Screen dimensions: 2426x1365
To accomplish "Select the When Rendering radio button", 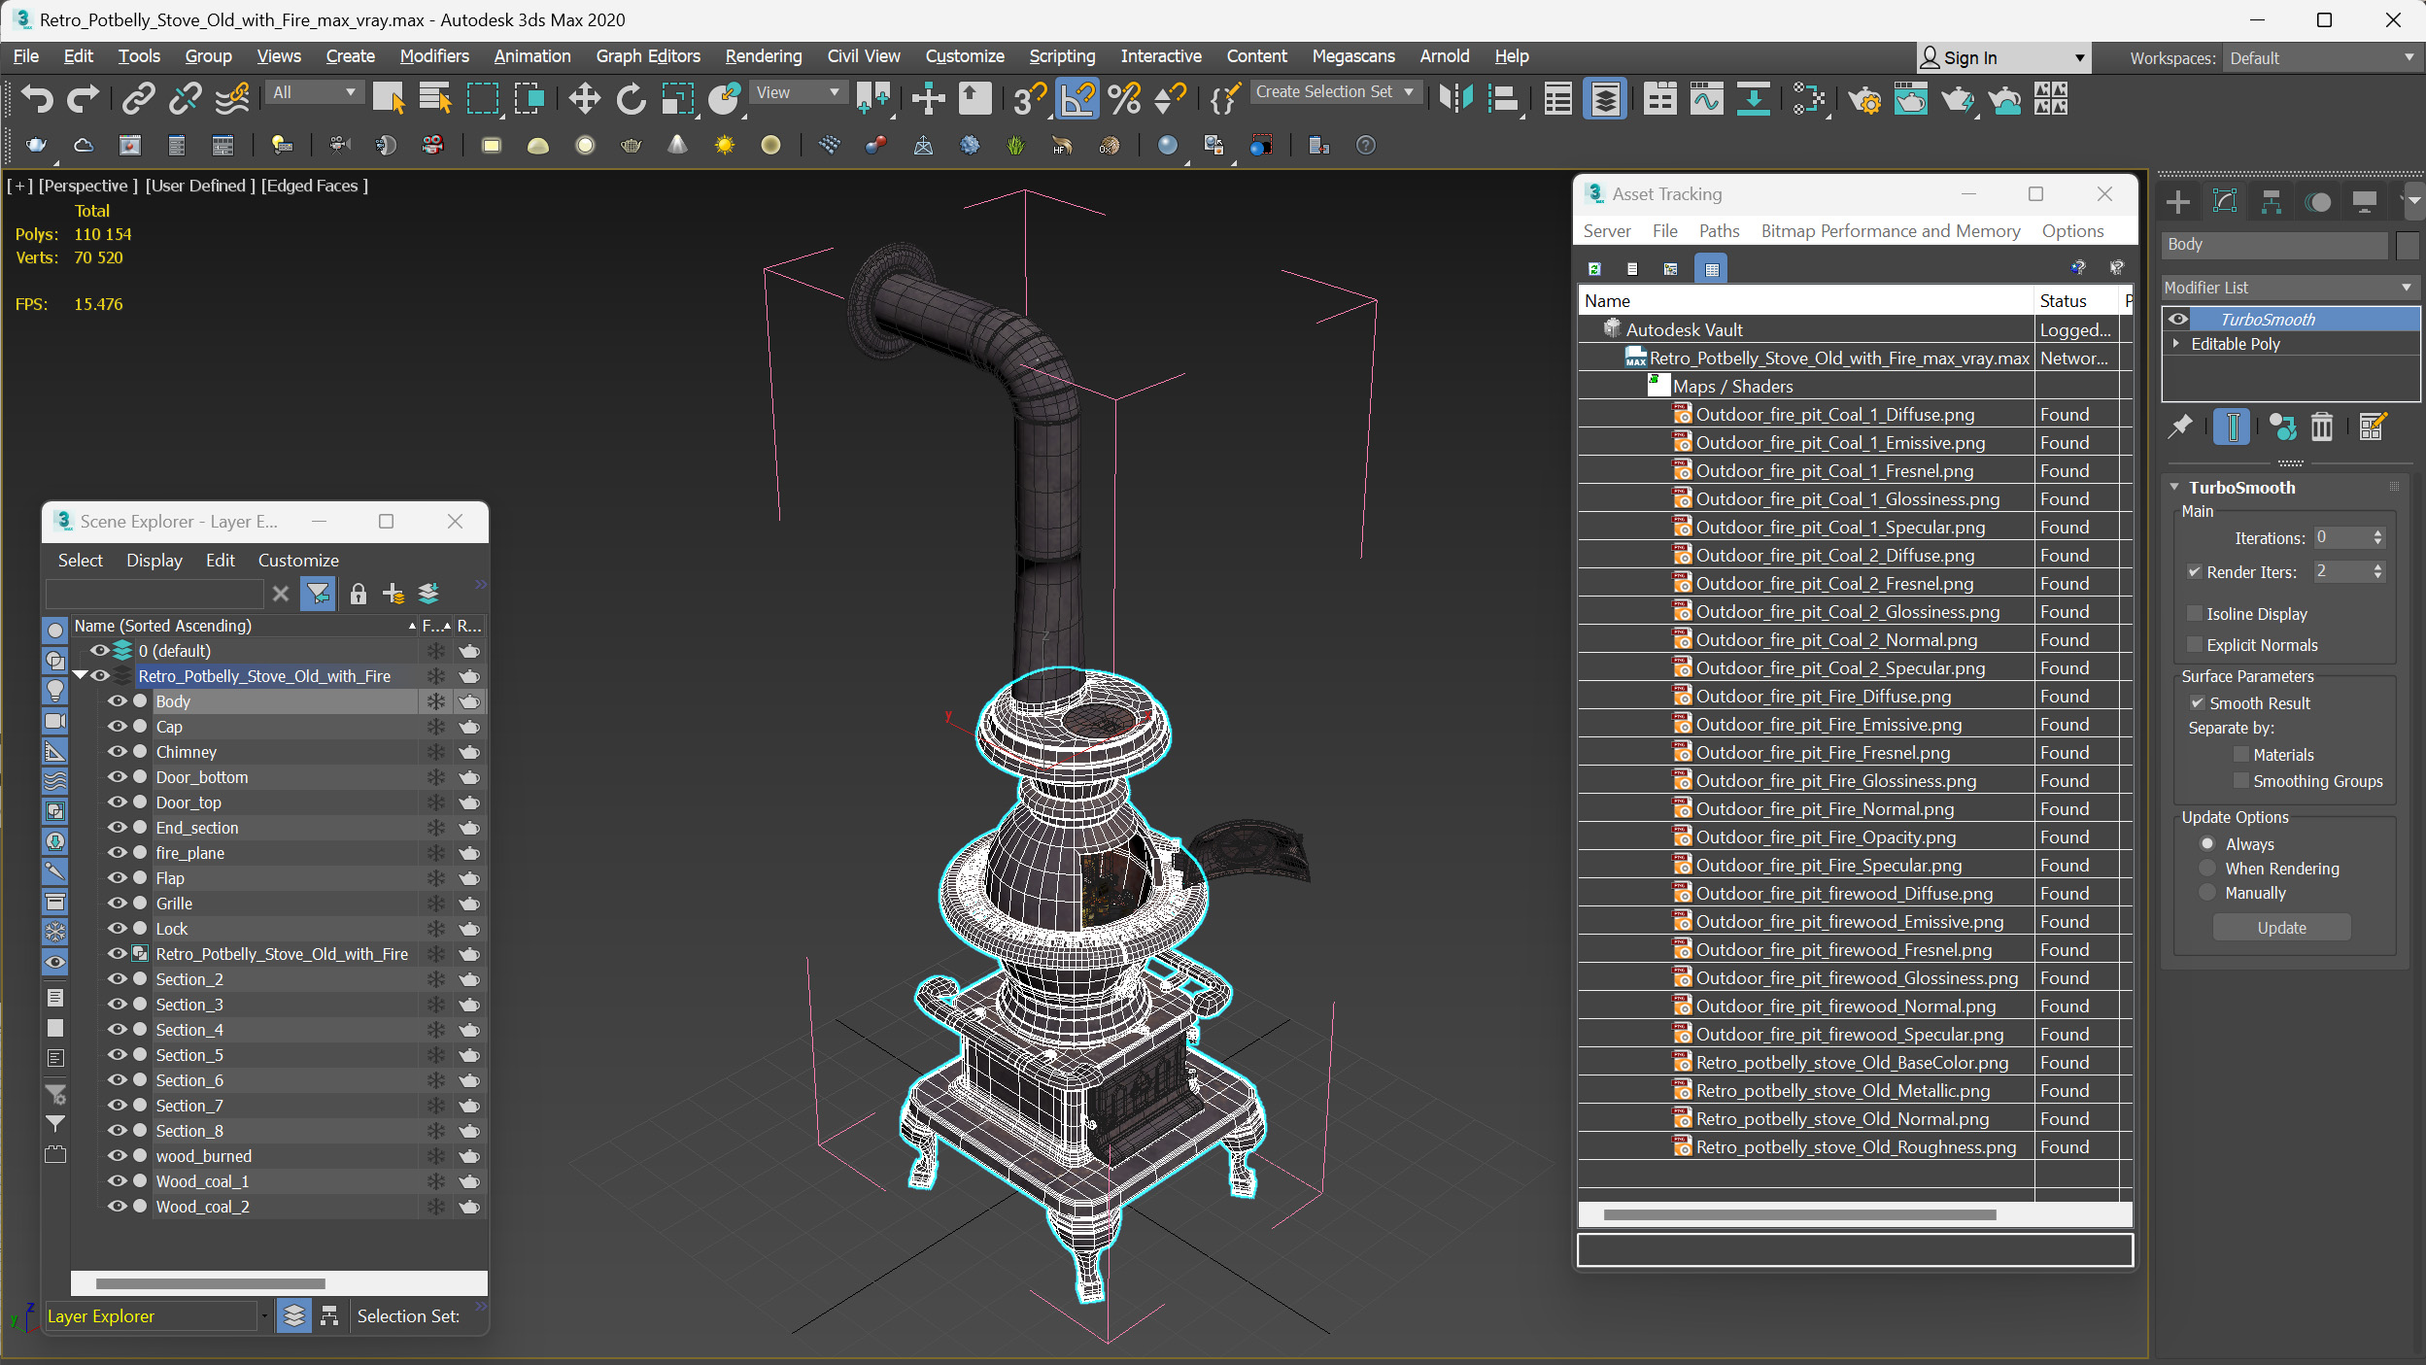I will (x=2207, y=869).
